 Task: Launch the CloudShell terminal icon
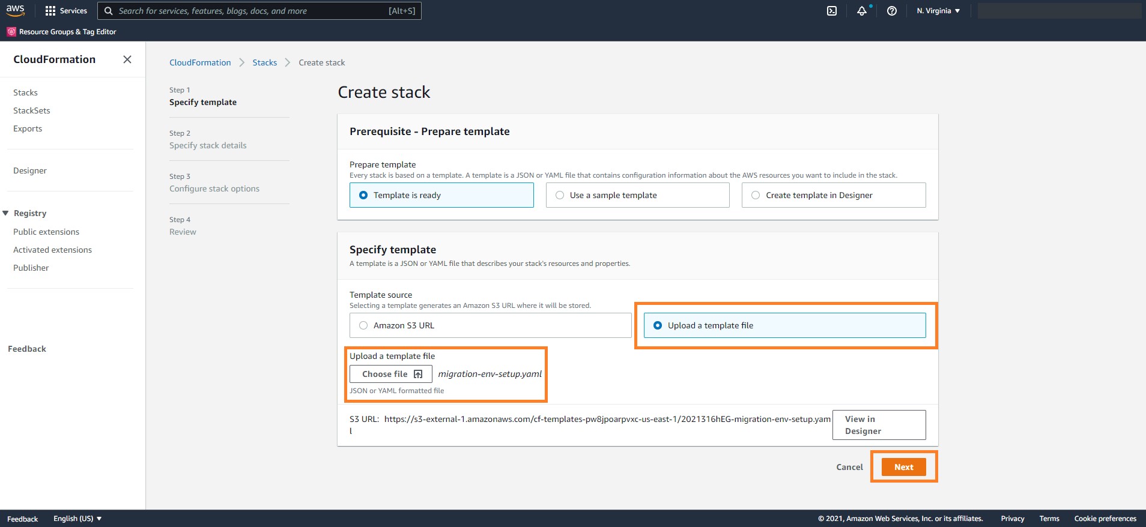pyautogui.click(x=832, y=11)
